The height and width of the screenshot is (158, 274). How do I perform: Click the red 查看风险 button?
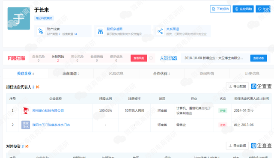139,58
